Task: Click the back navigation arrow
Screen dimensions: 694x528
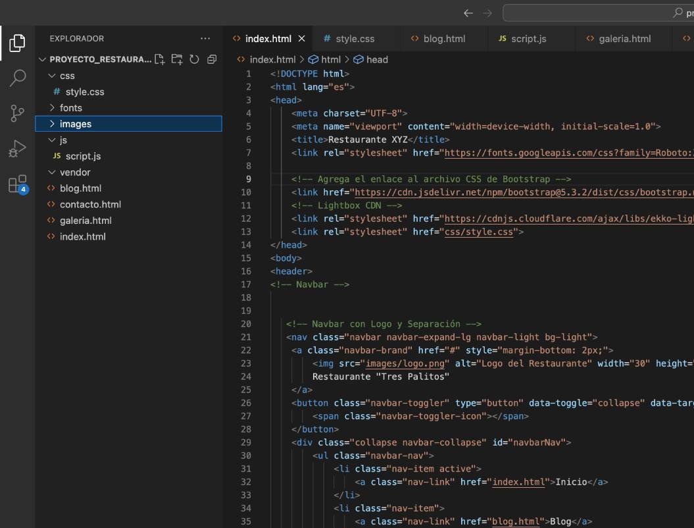Action: pyautogui.click(x=468, y=12)
